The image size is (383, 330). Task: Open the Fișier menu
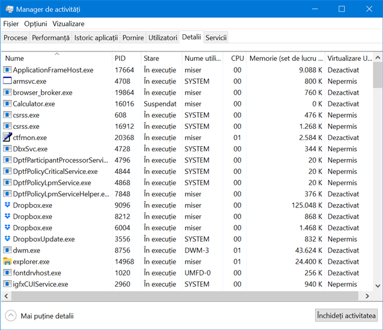[11, 24]
